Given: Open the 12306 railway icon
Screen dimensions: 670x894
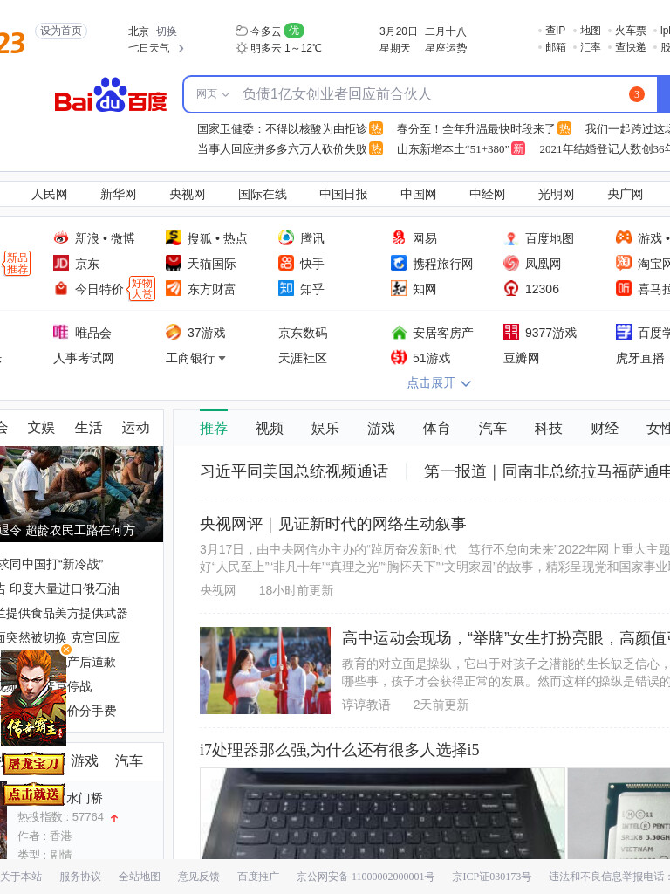Looking at the screenshot, I should pyautogui.click(x=511, y=288).
